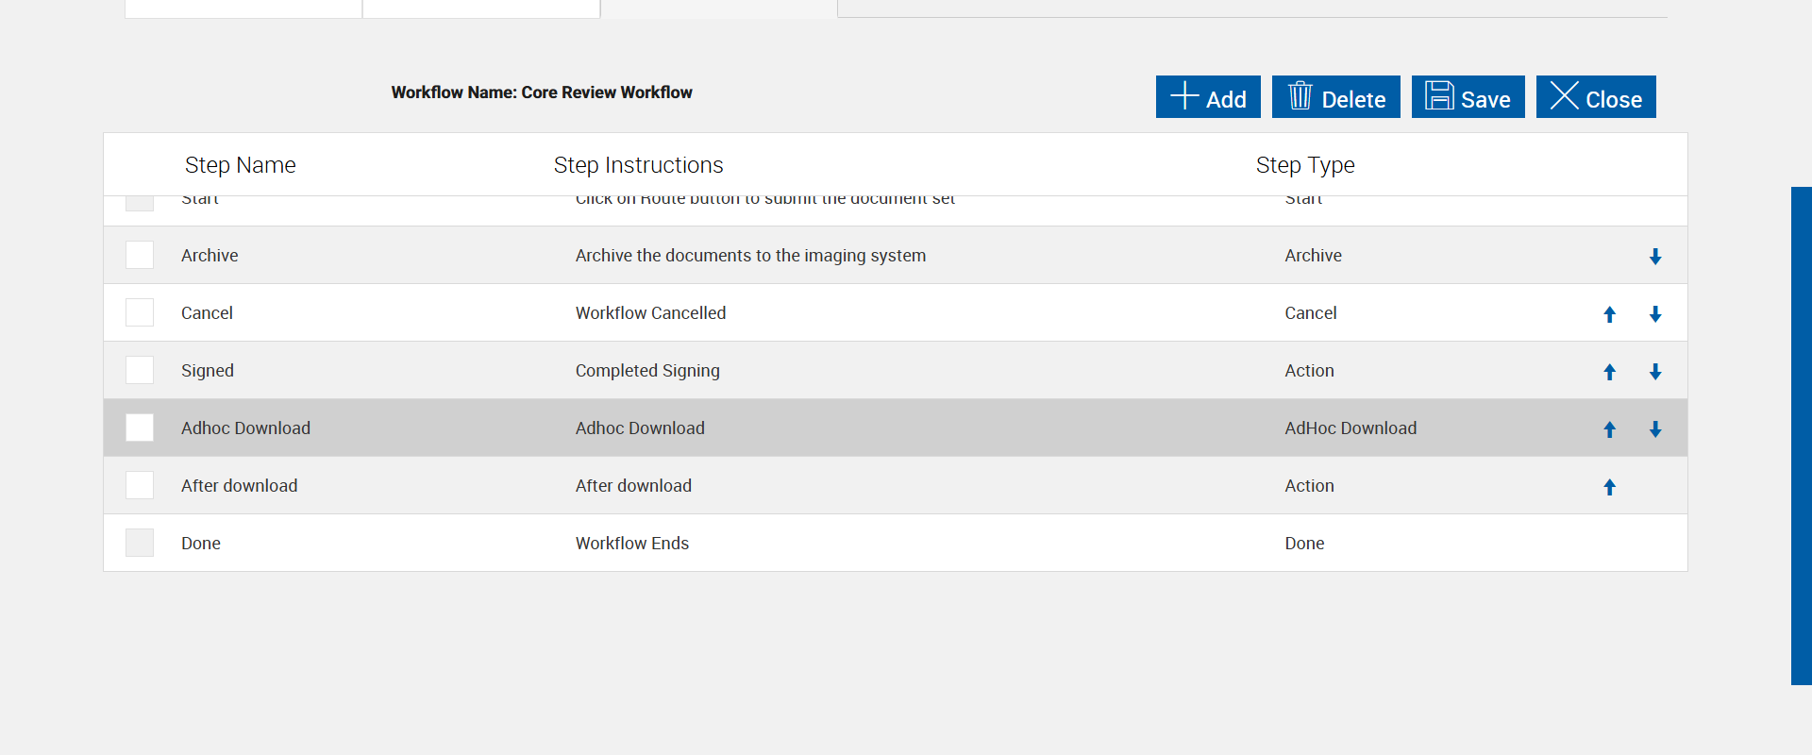1812x755 pixels.
Task: Select the Cancel step checkbox
Action: pos(140,312)
